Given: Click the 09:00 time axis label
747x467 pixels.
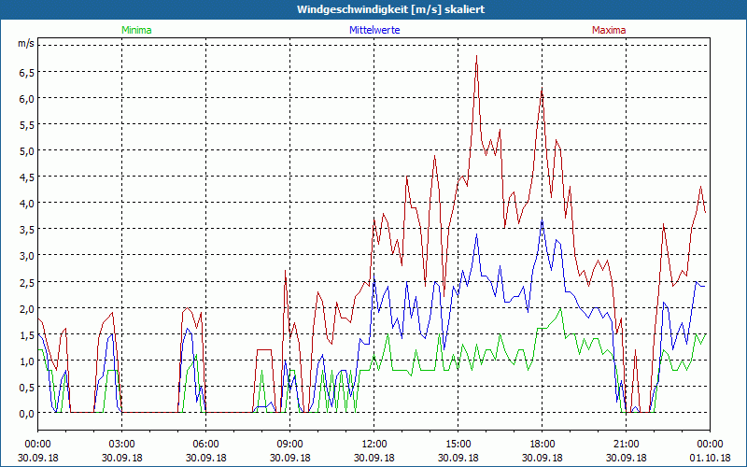Looking at the screenshot, I should pyautogui.click(x=289, y=444).
